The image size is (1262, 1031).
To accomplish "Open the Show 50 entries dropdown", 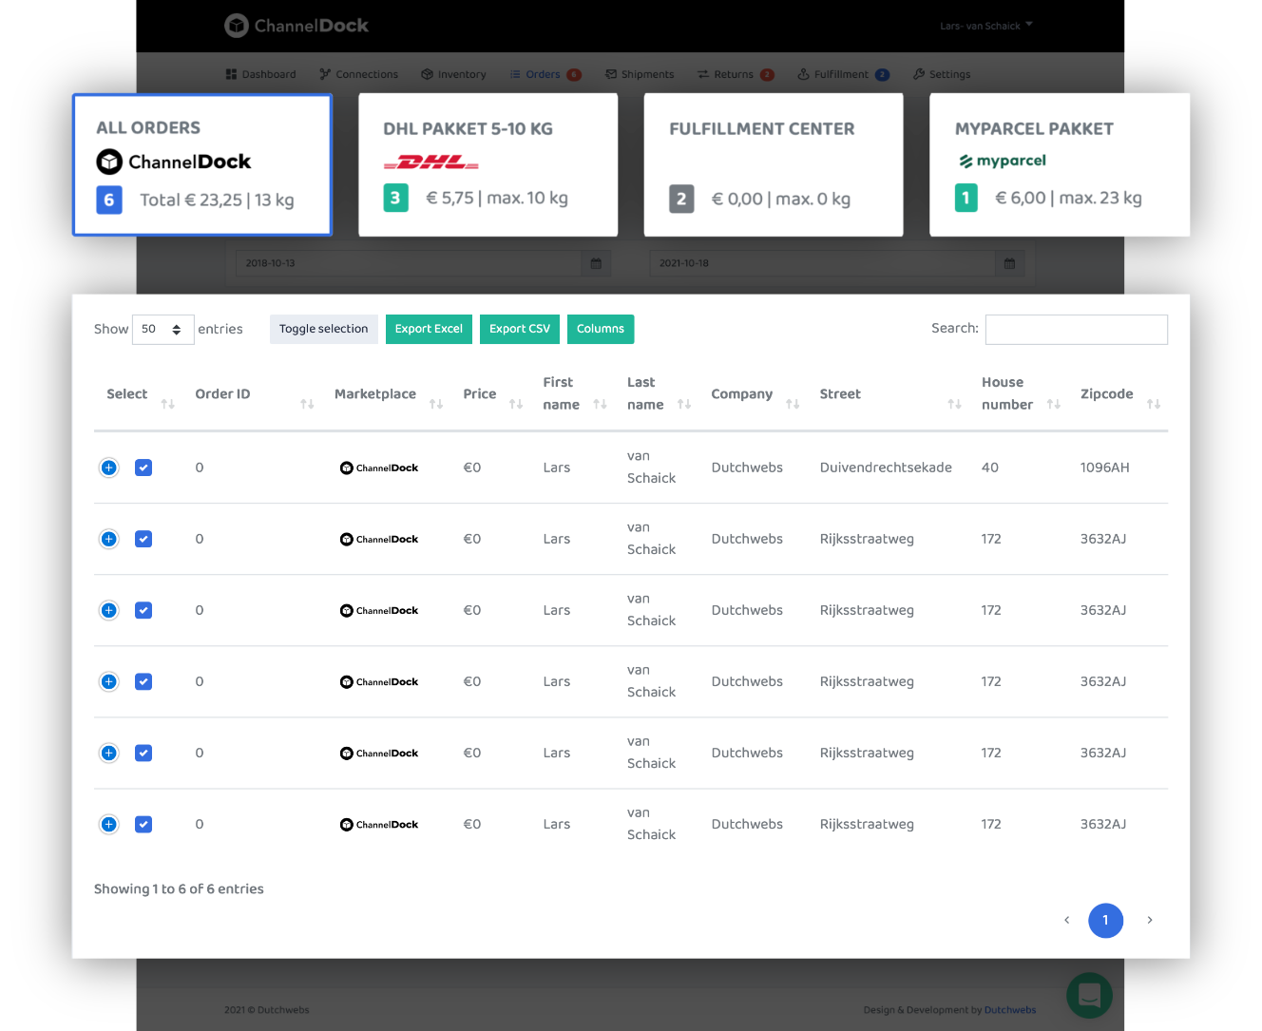I will (x=163, y=329).
